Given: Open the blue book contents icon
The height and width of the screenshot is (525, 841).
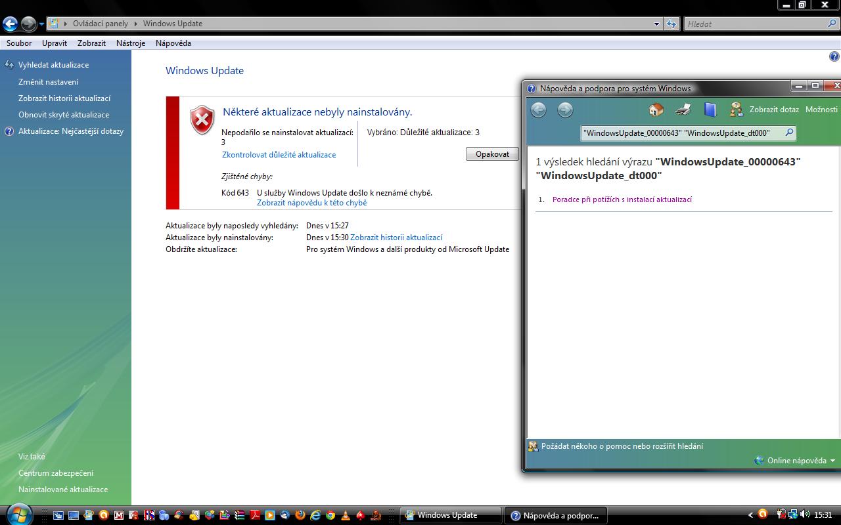Looking at the screenshot, I should pos(710,110).
